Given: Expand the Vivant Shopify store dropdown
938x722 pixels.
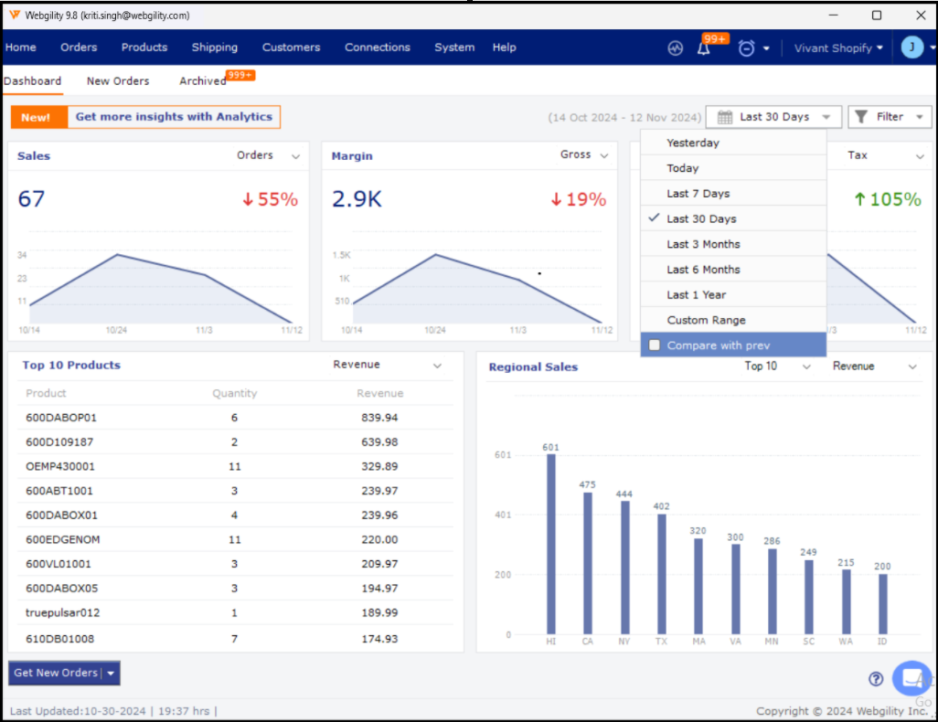Looking at the screenshot, I should tap(838, 48).
